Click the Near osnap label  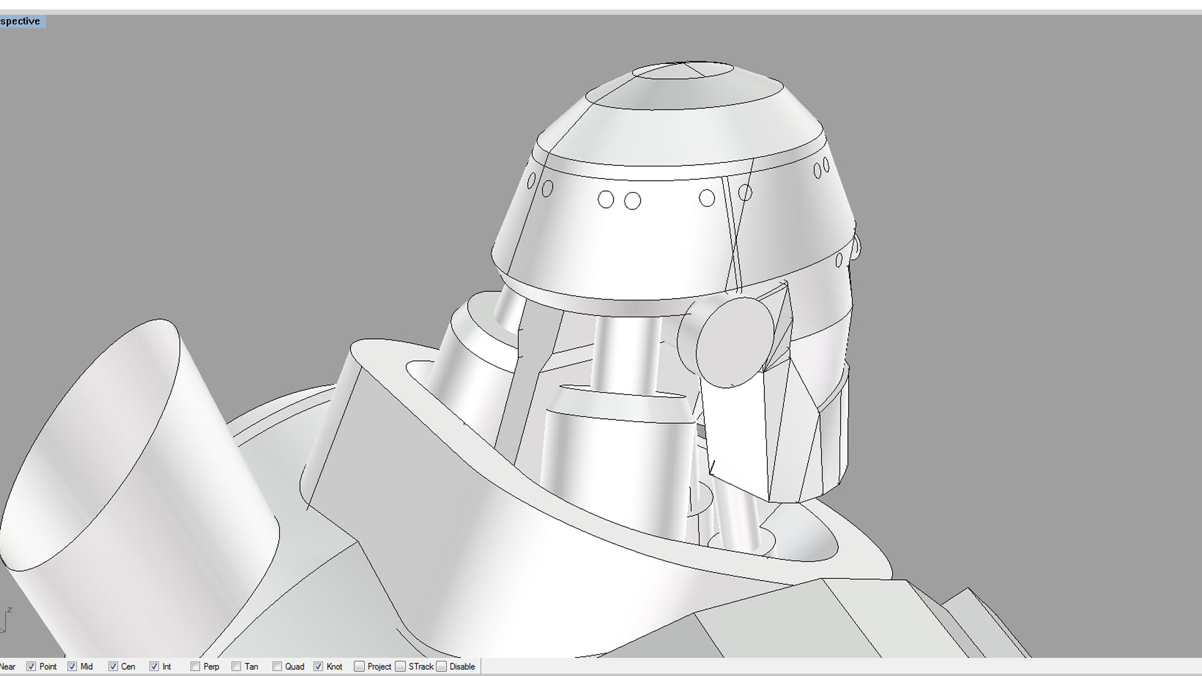click(8, 667)
